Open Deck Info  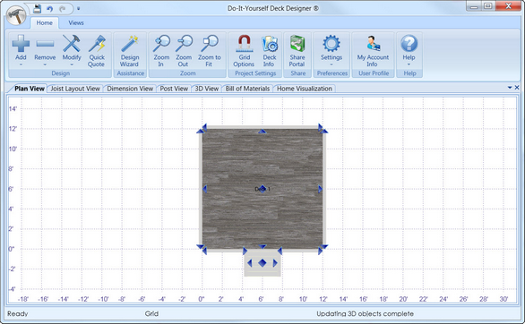(x=269, y=51)
